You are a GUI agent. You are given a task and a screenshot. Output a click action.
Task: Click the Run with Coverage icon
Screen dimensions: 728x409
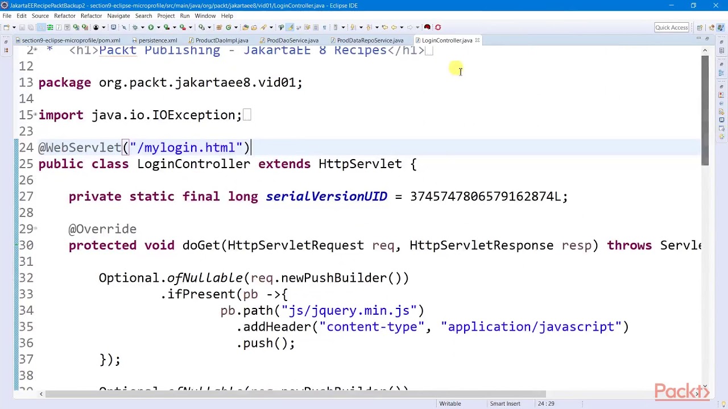click(166, 27)
